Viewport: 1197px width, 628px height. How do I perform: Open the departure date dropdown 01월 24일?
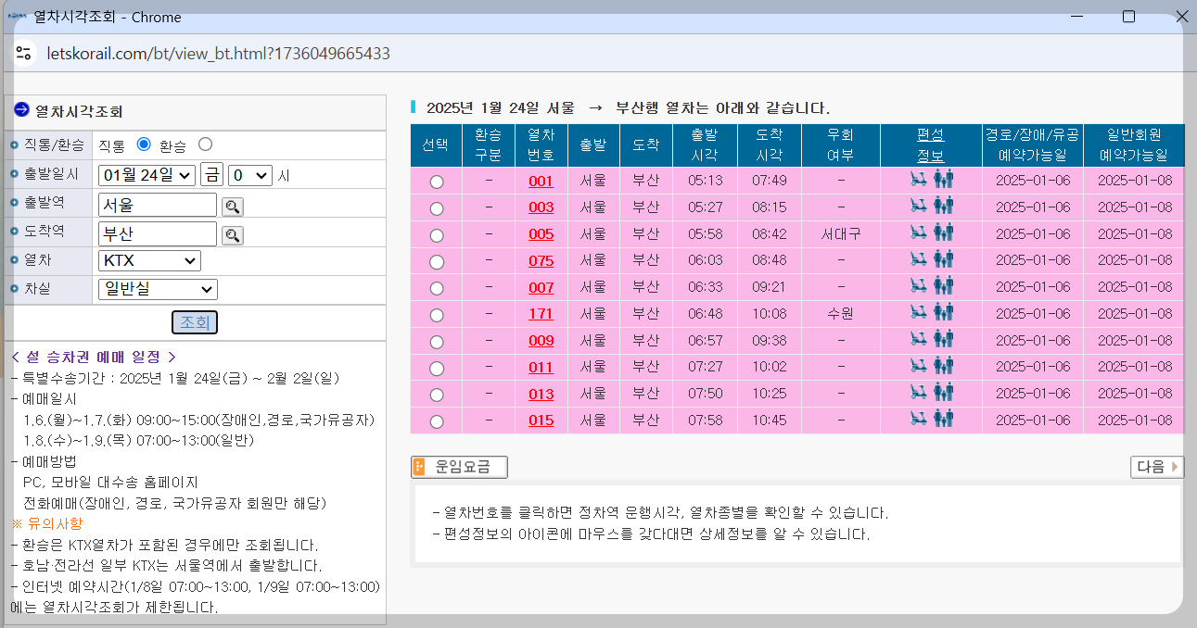(146, 175)
